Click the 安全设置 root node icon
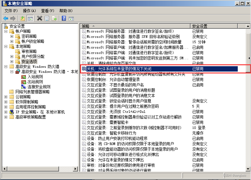This screenshot has height=180, width=251. point(6,26)
